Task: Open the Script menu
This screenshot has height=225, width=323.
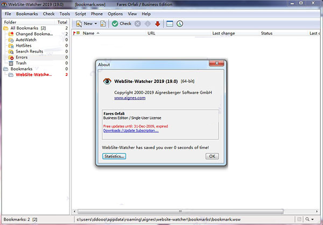Action: 80,14
